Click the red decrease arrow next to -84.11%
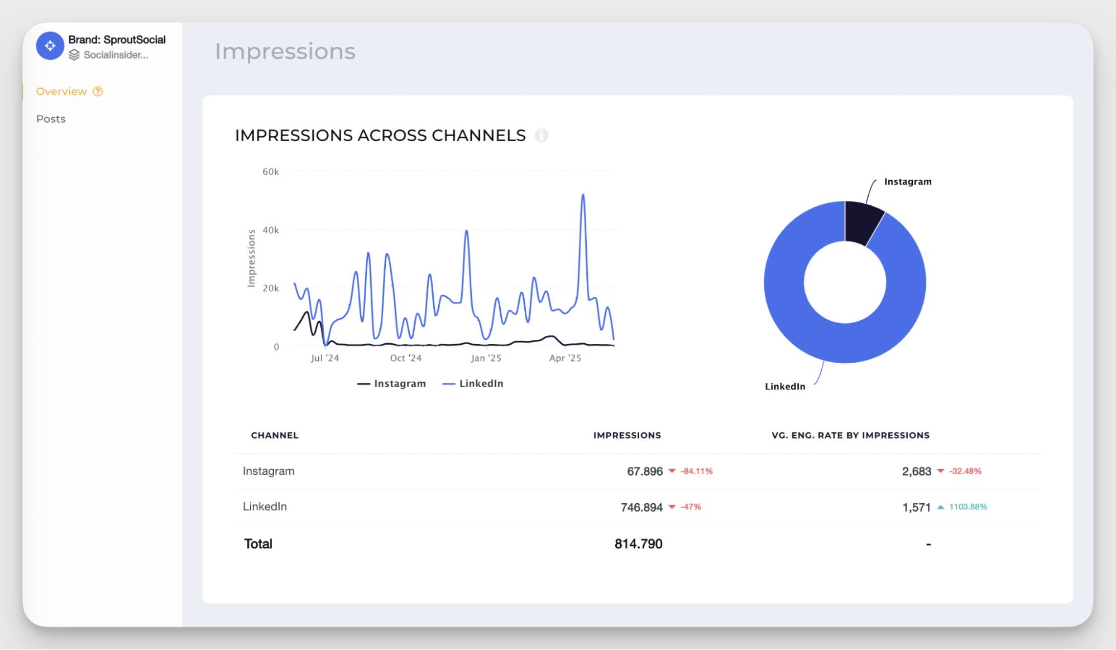This screenshot has width=1116, height=650. tap(672, 471)
